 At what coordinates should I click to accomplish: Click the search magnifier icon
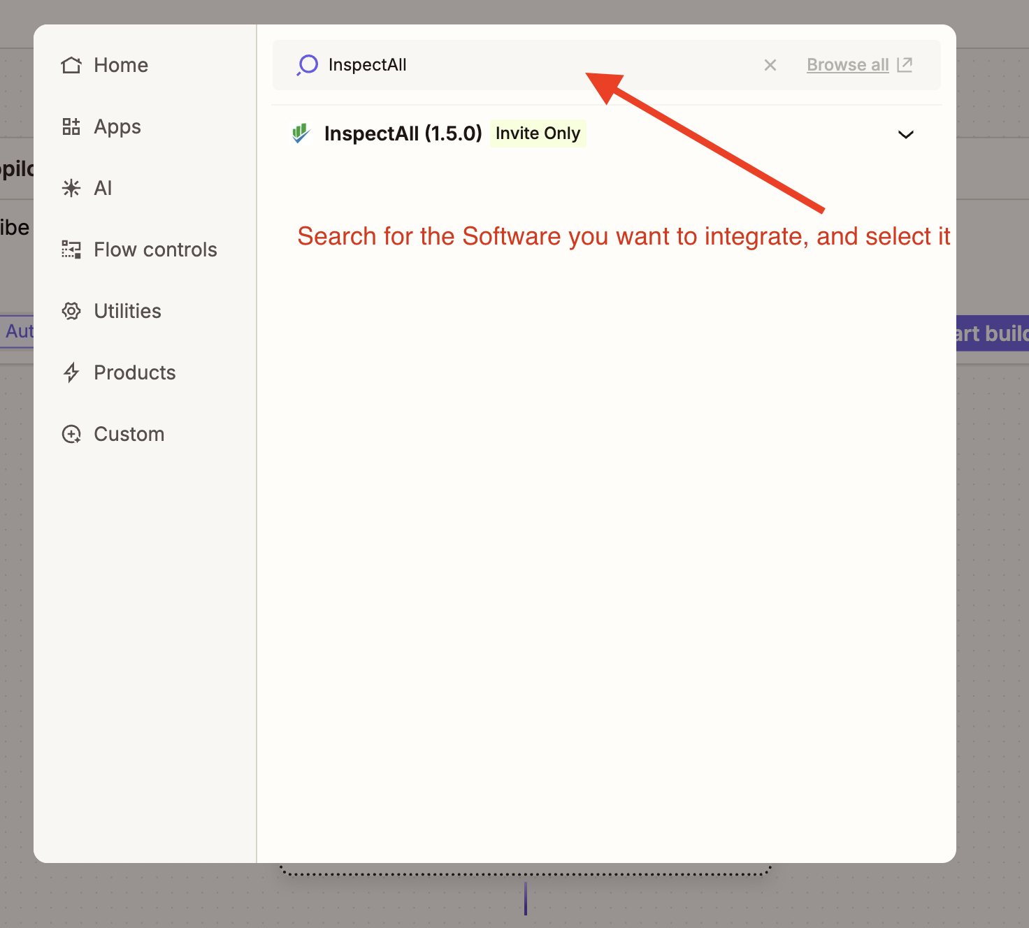(307, 65)
